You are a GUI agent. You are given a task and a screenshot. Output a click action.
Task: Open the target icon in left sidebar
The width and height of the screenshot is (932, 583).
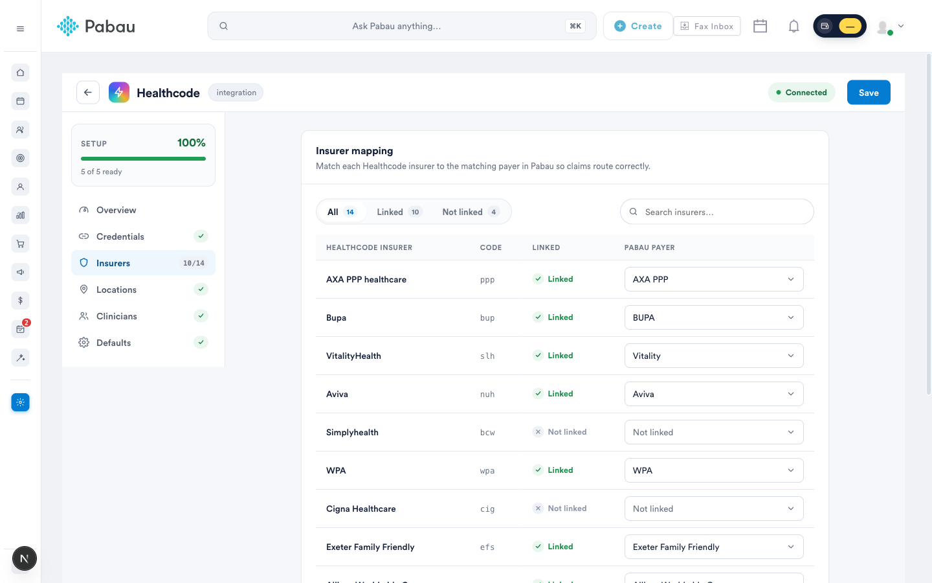[x=20, y=158]
